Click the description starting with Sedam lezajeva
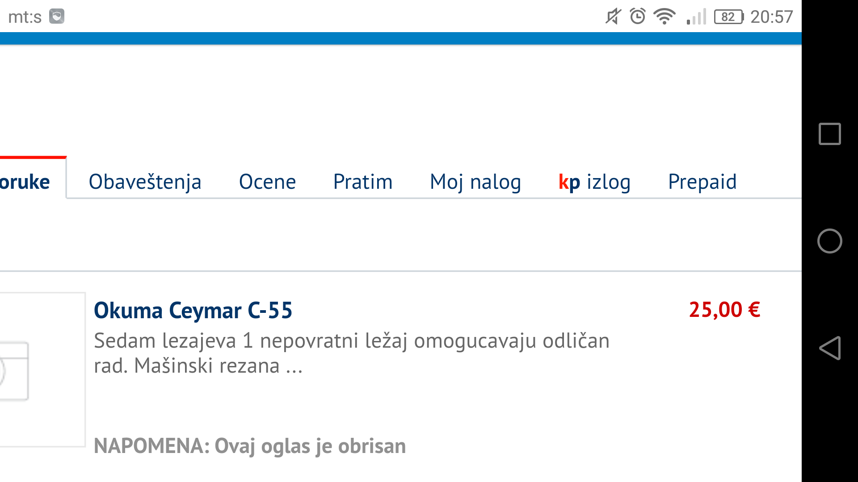The image size is (858, 482). pyautogui.click(x=352, y=353)
